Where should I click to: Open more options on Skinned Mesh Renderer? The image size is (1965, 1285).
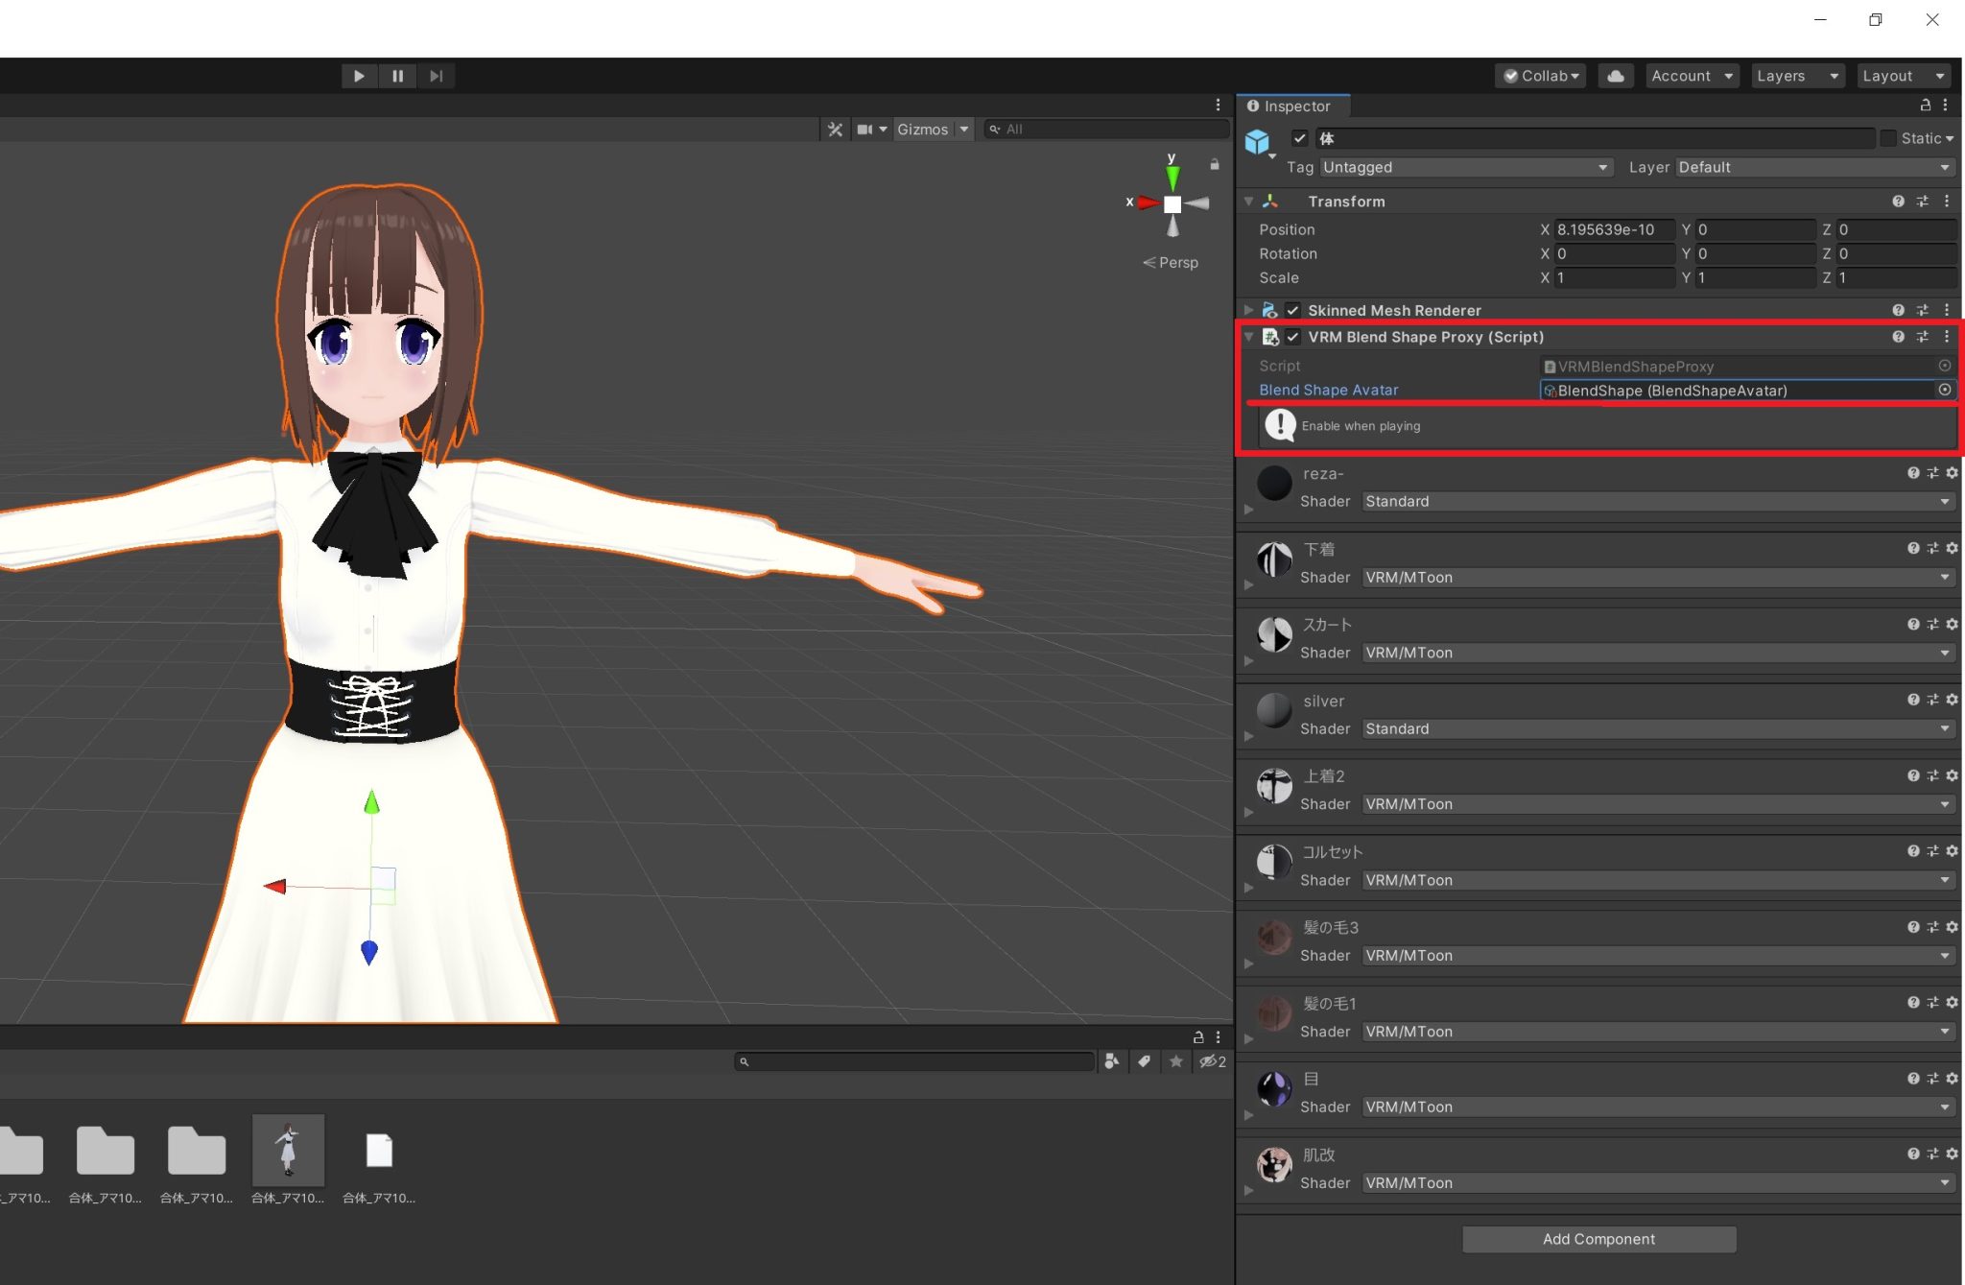pos(1946,310)
